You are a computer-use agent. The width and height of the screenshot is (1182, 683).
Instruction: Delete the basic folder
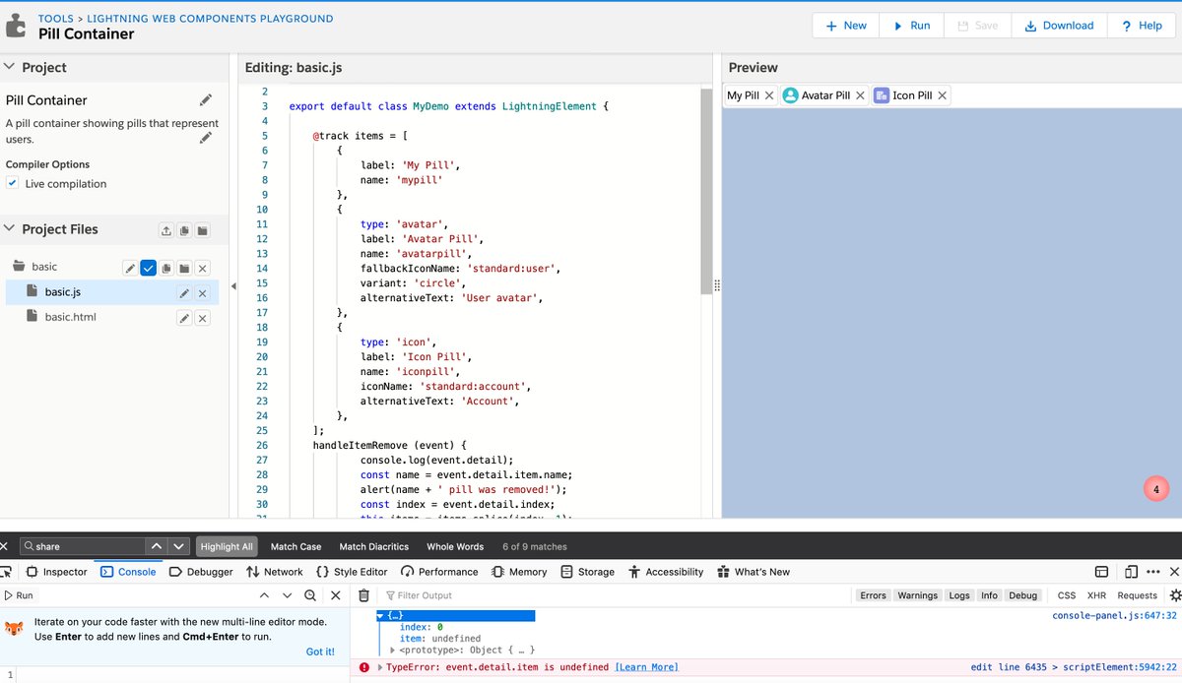pos(202,268)
